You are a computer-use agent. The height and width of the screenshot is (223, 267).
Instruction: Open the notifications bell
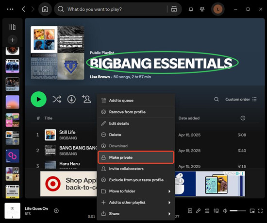[191, 9]
